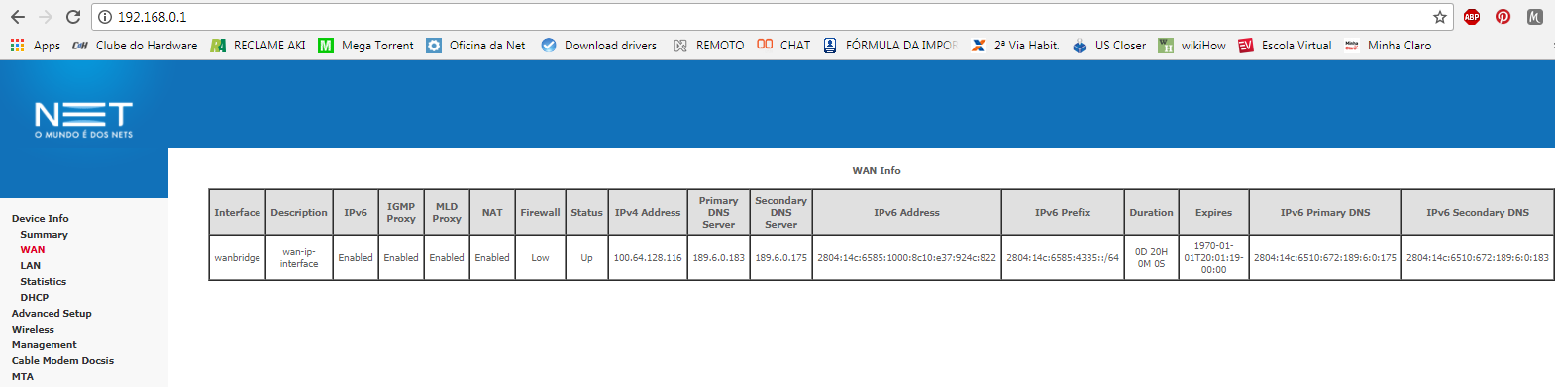Open the Cable Modem Docsis section
This screenshot has width=1555, height=387.
[x=62, y=361]
